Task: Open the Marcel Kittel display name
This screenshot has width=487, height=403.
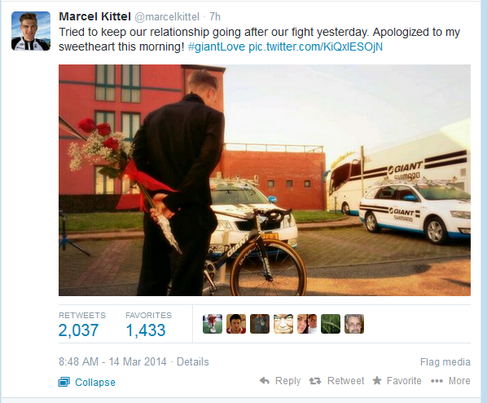Action: (94, 16)
